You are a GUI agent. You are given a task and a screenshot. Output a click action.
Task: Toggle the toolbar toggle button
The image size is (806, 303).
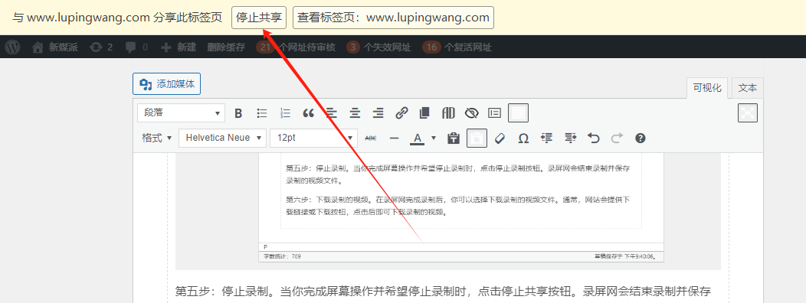[518, 113]
